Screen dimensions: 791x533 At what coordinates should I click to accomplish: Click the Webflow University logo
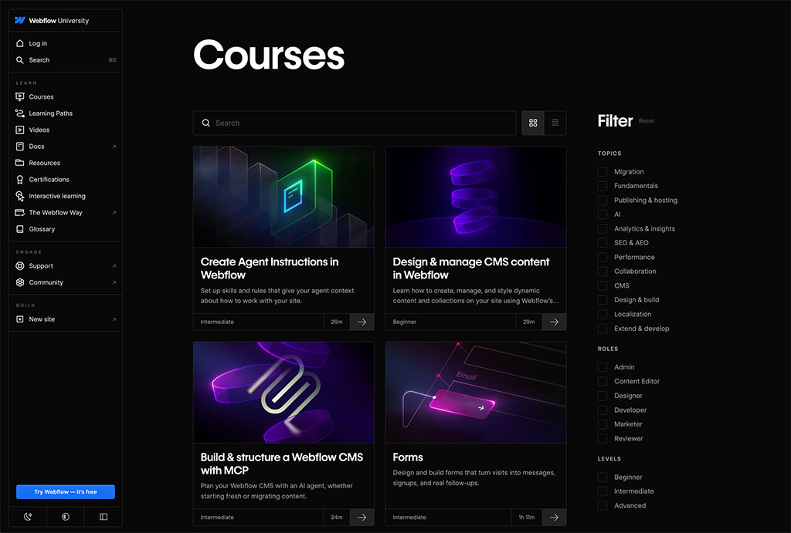coord(52,21)
